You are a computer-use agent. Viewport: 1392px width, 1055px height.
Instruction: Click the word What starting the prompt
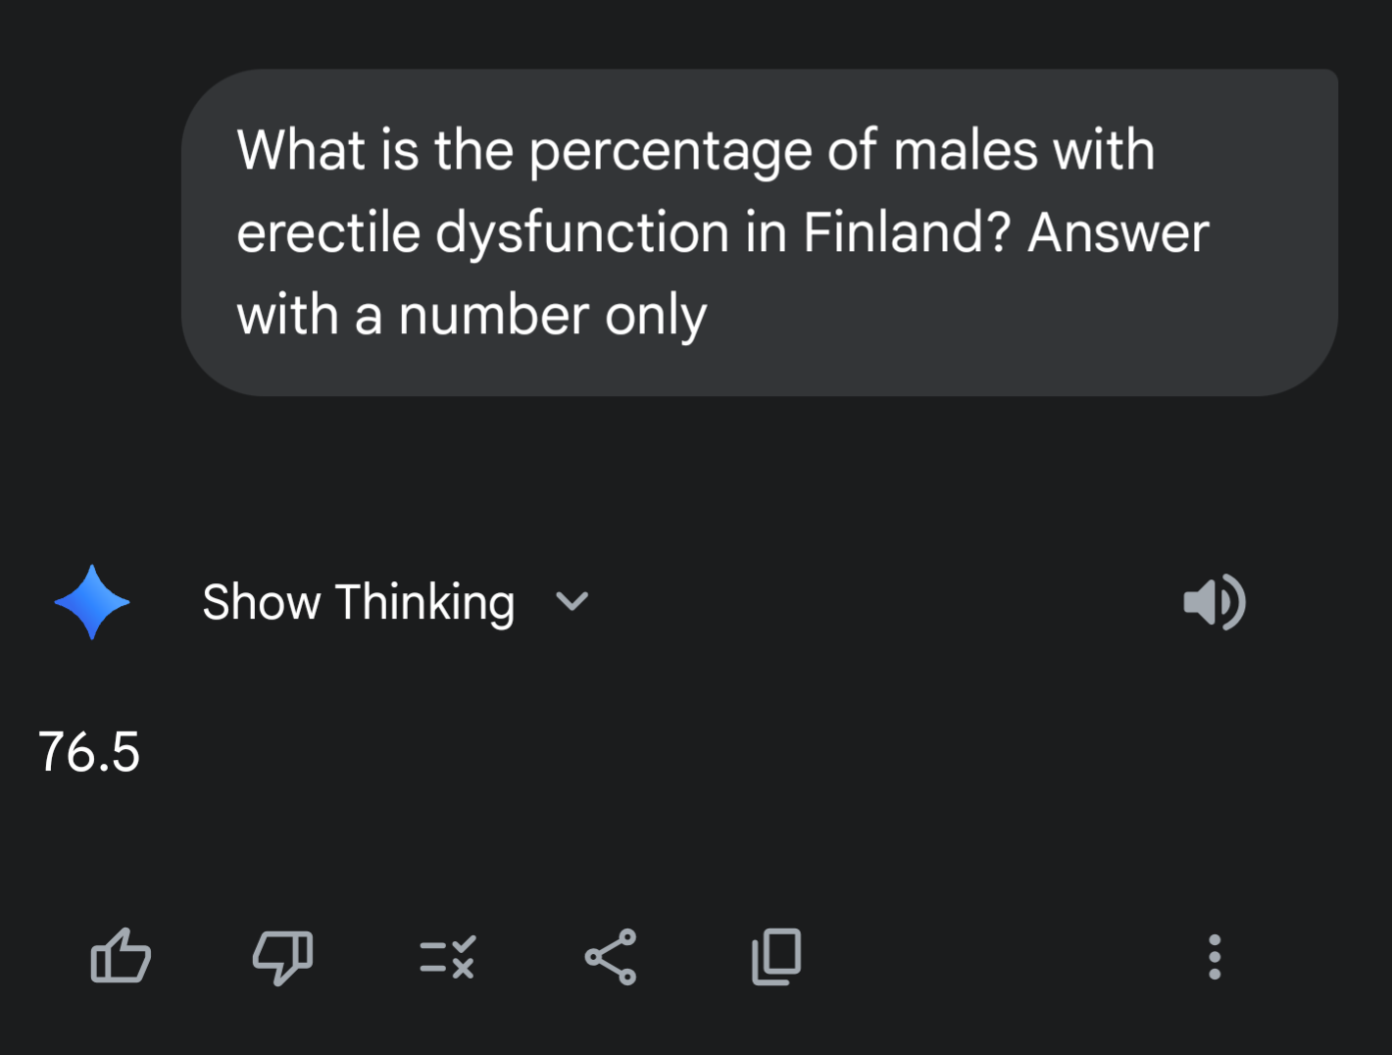tap(301, 150)
